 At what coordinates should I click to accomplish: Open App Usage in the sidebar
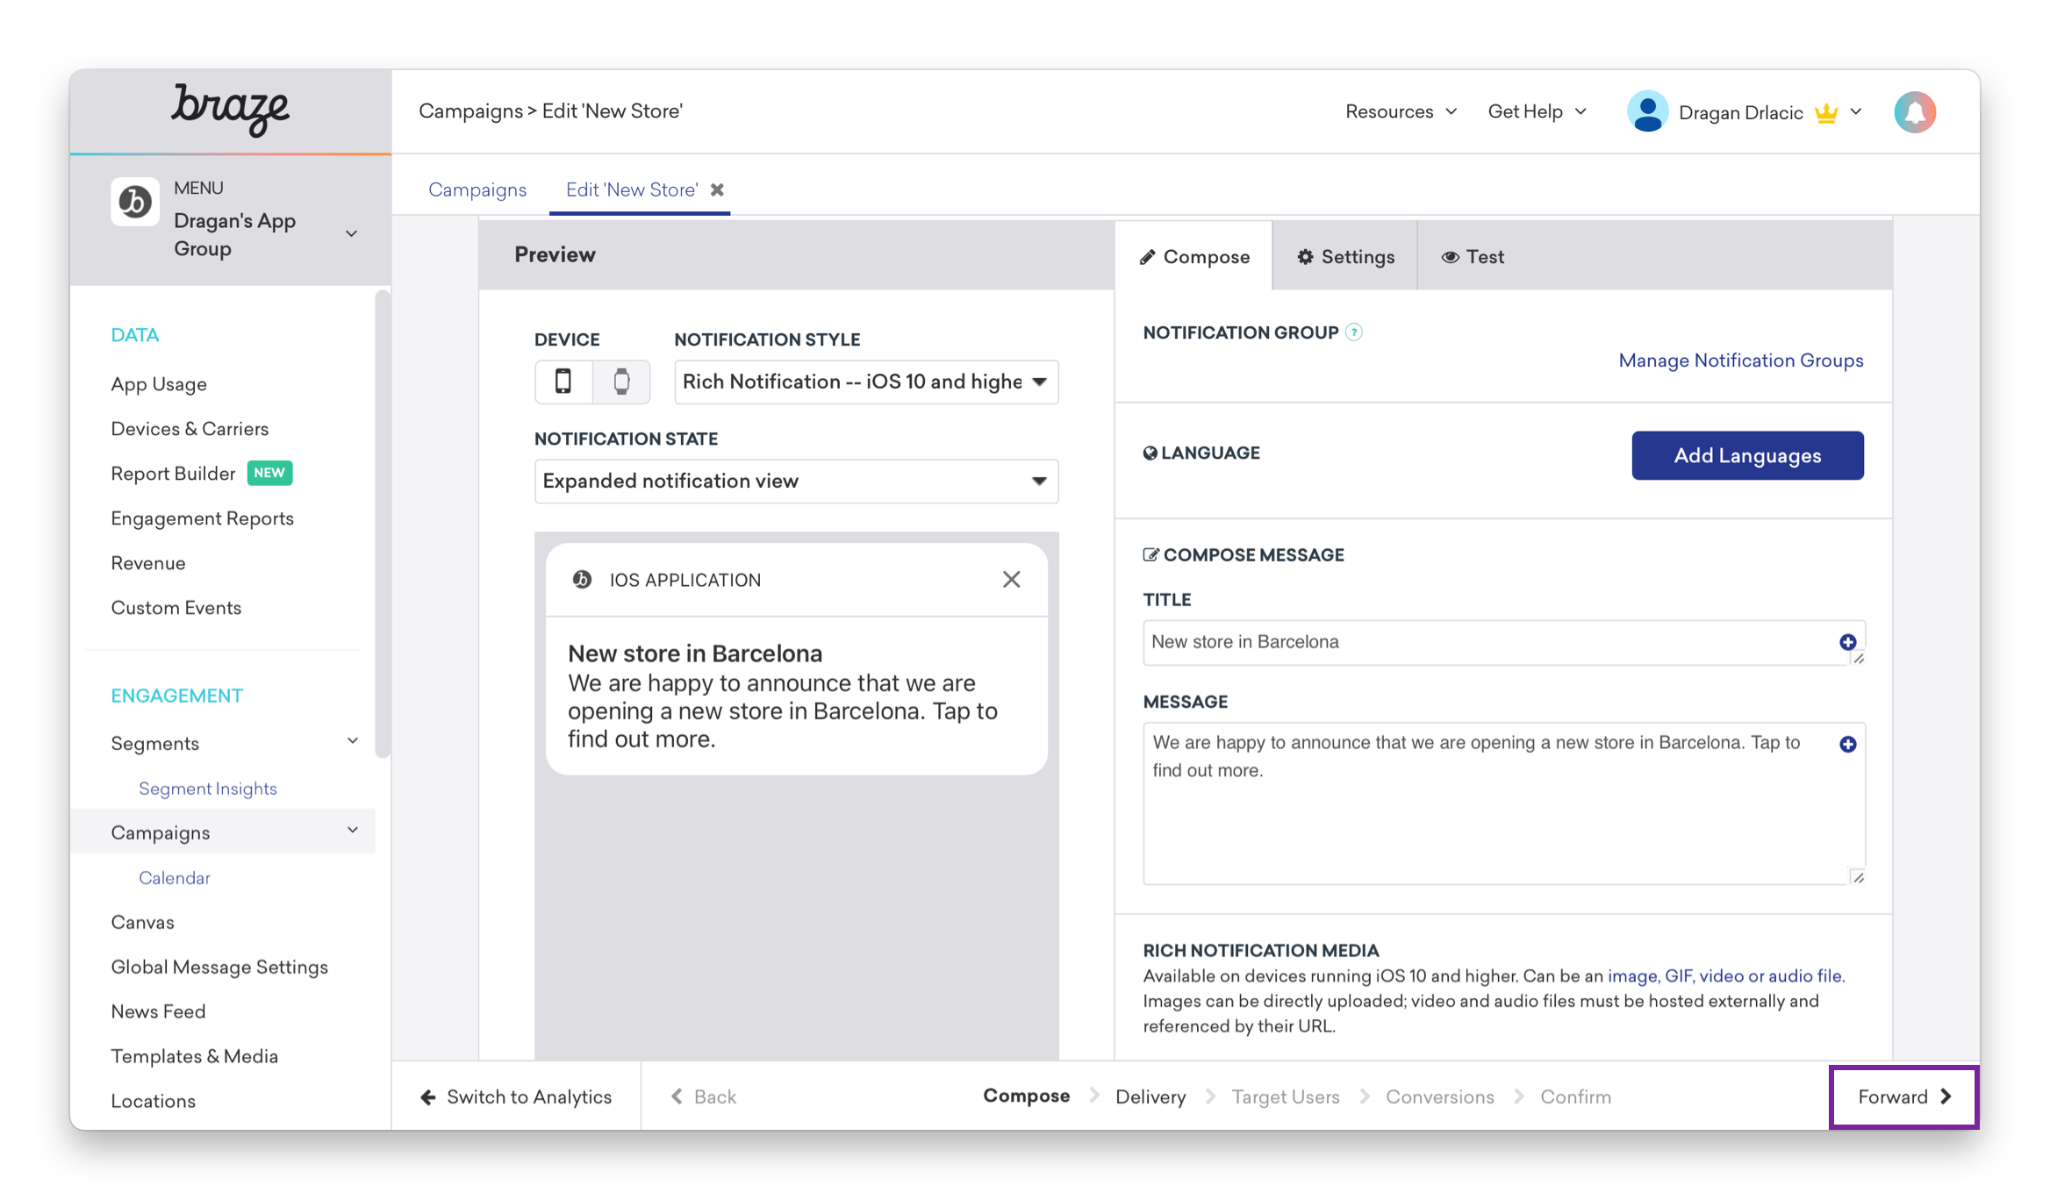click(159, 384)
